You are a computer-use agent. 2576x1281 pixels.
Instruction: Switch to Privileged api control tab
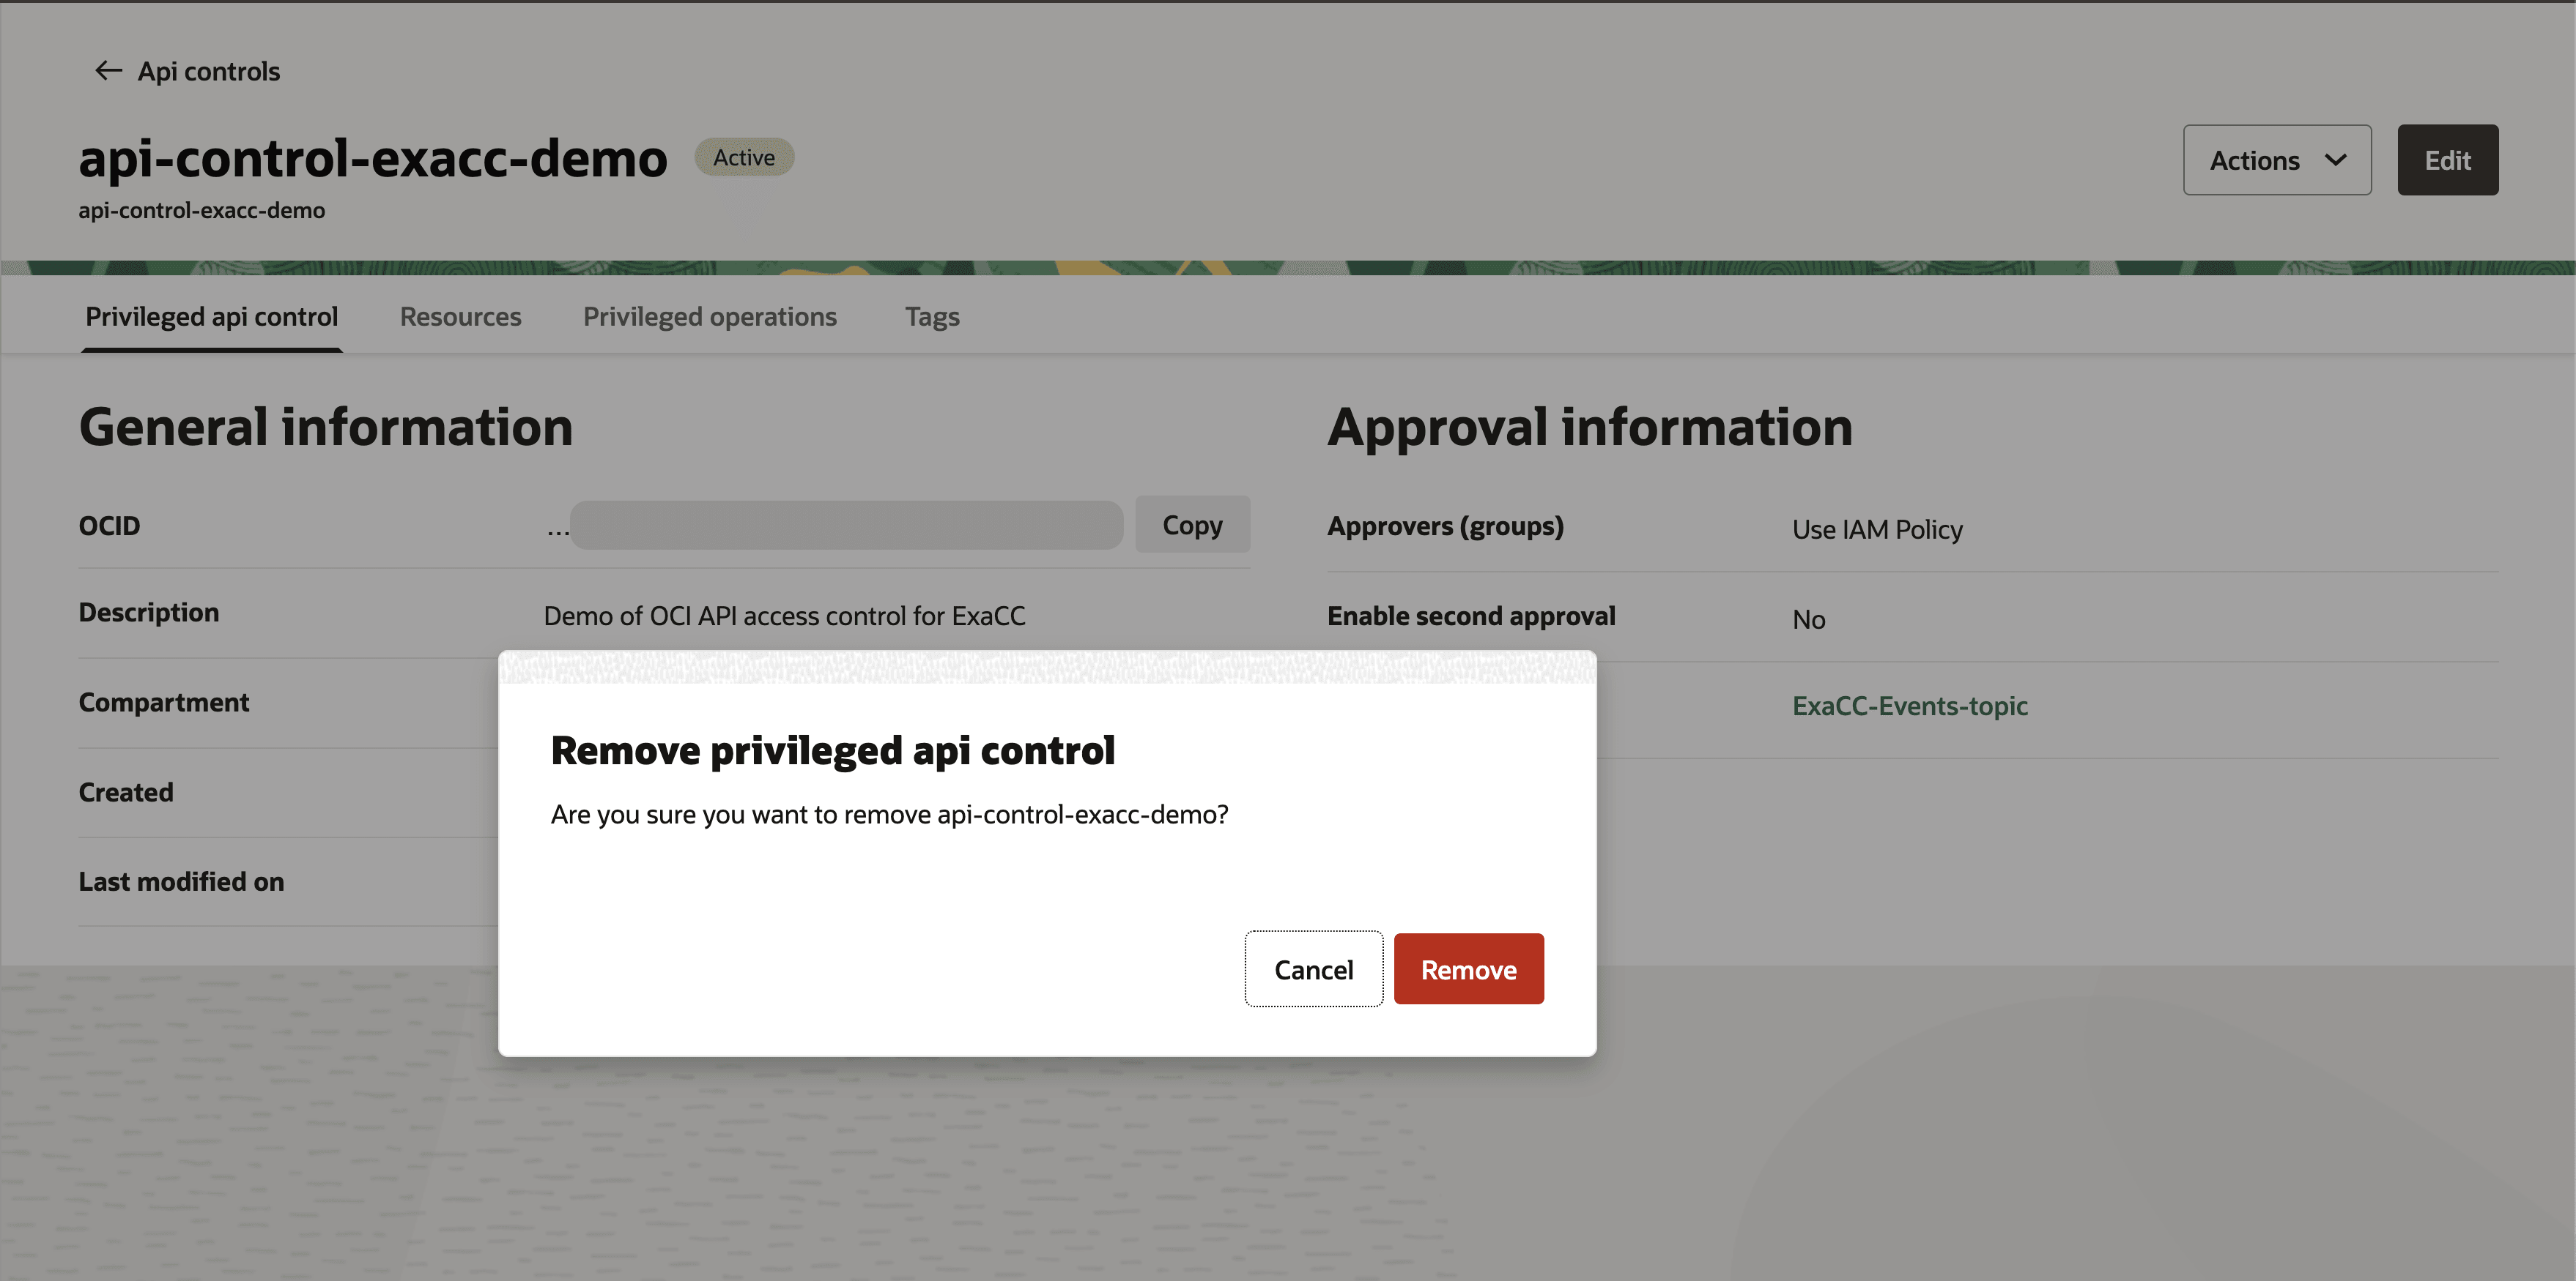point(211,317)
